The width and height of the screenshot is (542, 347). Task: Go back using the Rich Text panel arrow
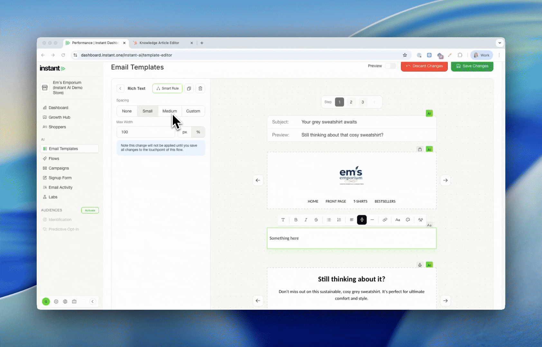click(120, 88)
